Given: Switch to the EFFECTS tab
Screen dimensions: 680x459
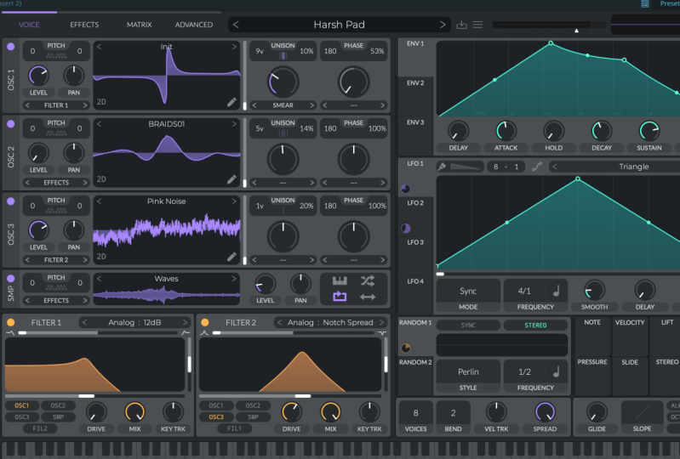Looking at the screenshot, I should click(x=84, y=25).
